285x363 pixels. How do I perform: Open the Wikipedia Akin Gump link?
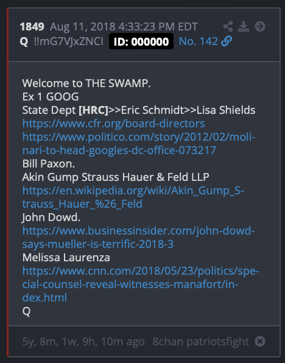(x=133, y=197)
